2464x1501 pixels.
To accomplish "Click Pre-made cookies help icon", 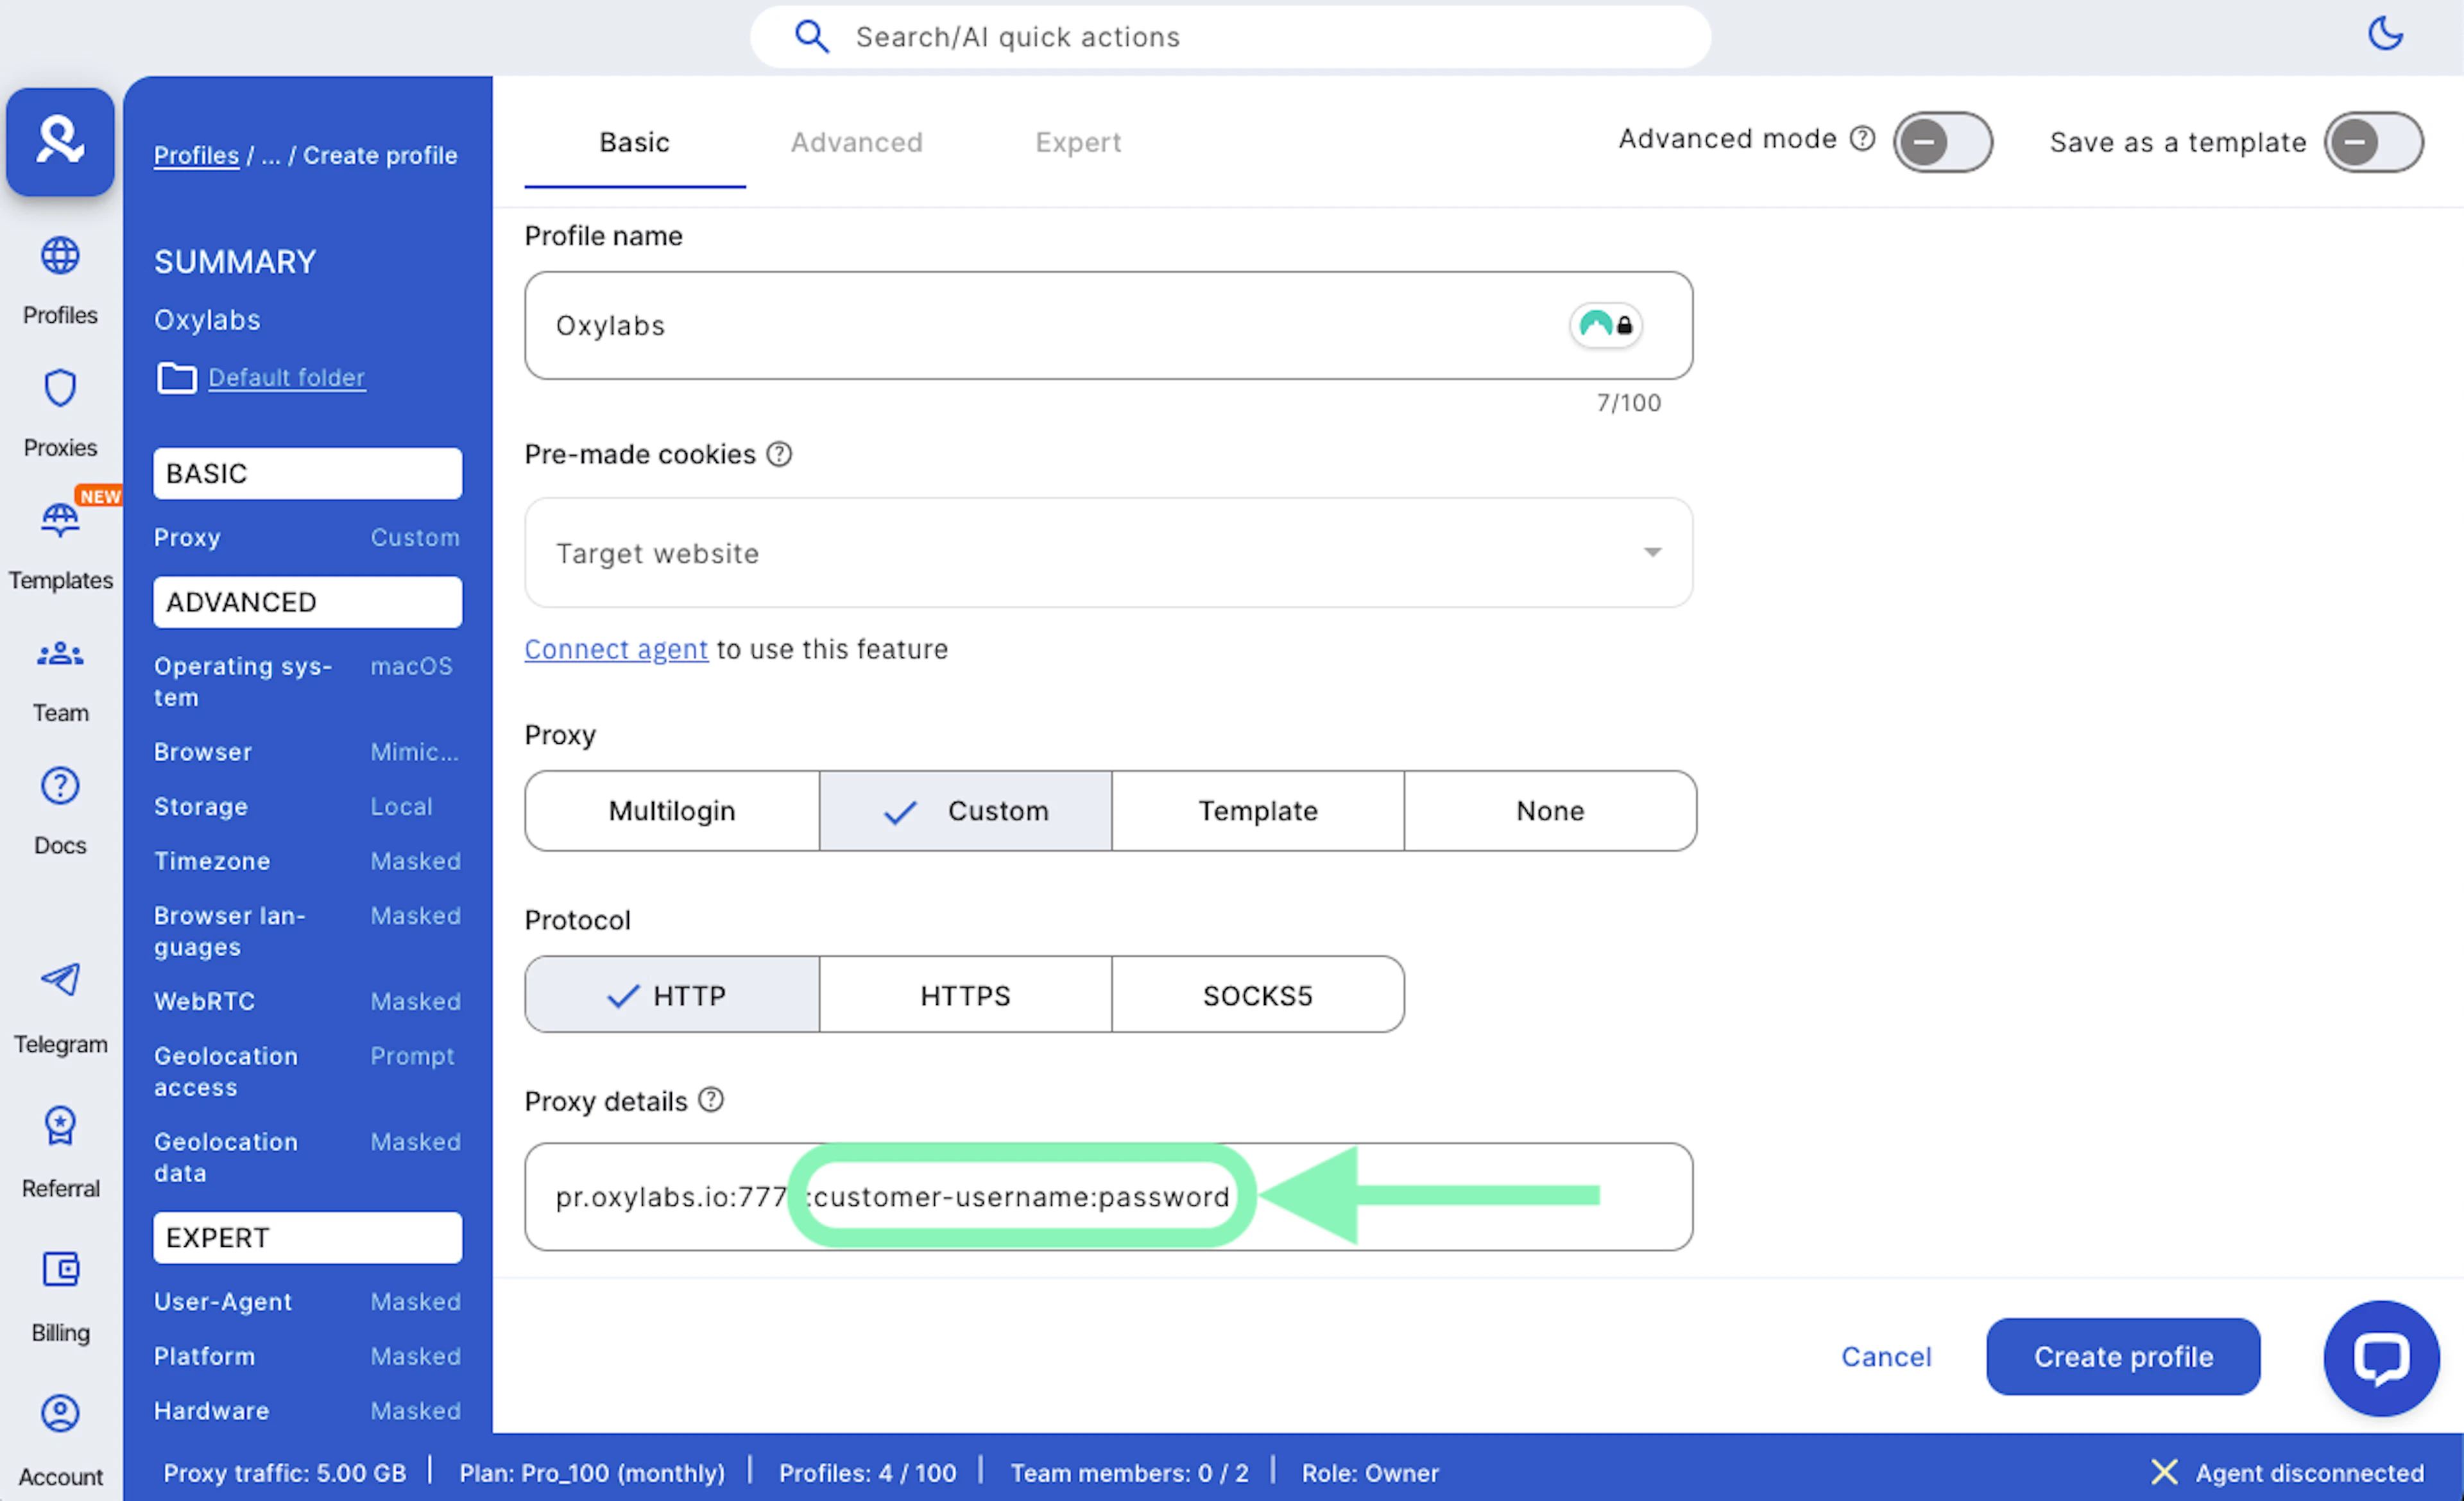I will pyautogui.click(x=779, y=454).
